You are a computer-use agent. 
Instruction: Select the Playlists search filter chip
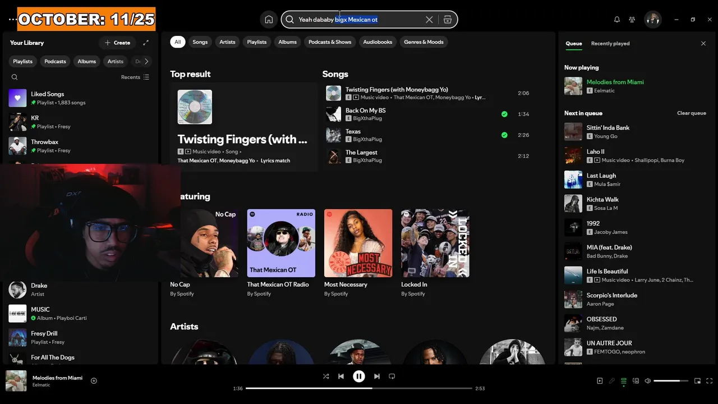pyautogui.click(x=257, y=42)
